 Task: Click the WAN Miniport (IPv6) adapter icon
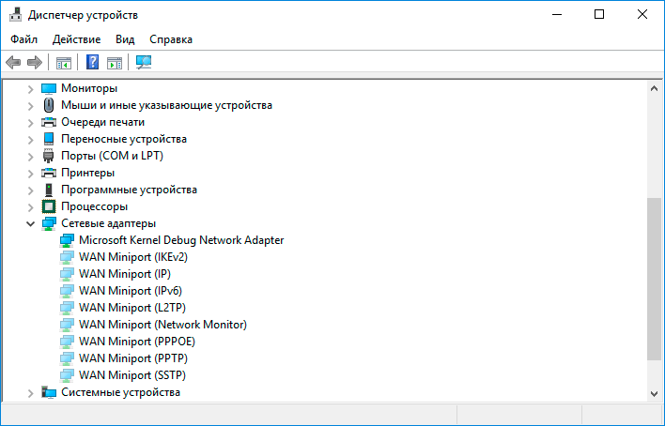67,291
